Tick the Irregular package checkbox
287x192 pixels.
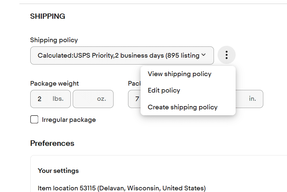point(34,120)
